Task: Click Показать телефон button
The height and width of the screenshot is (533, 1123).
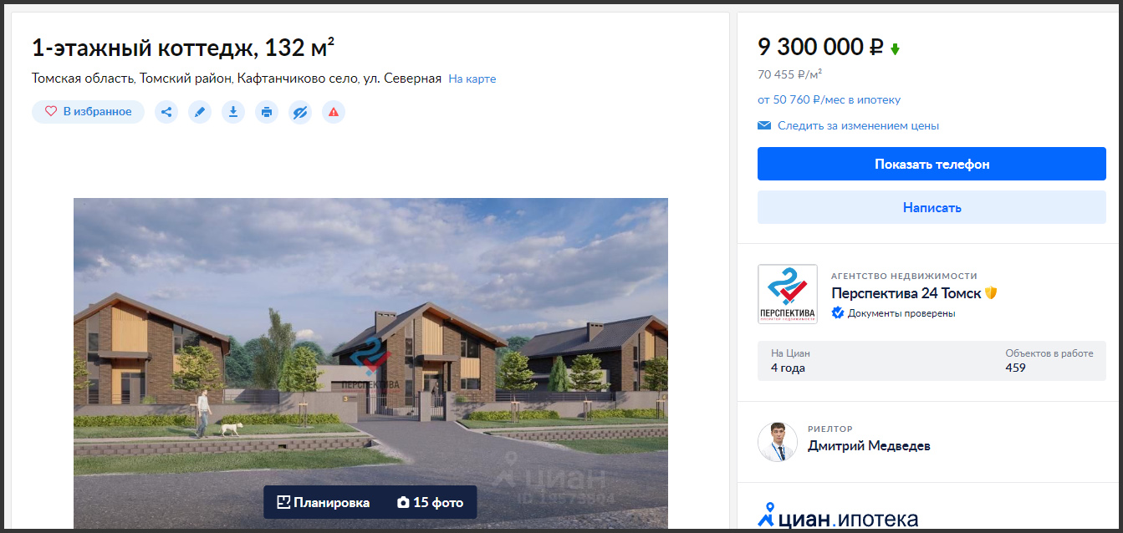Action: 932,164
